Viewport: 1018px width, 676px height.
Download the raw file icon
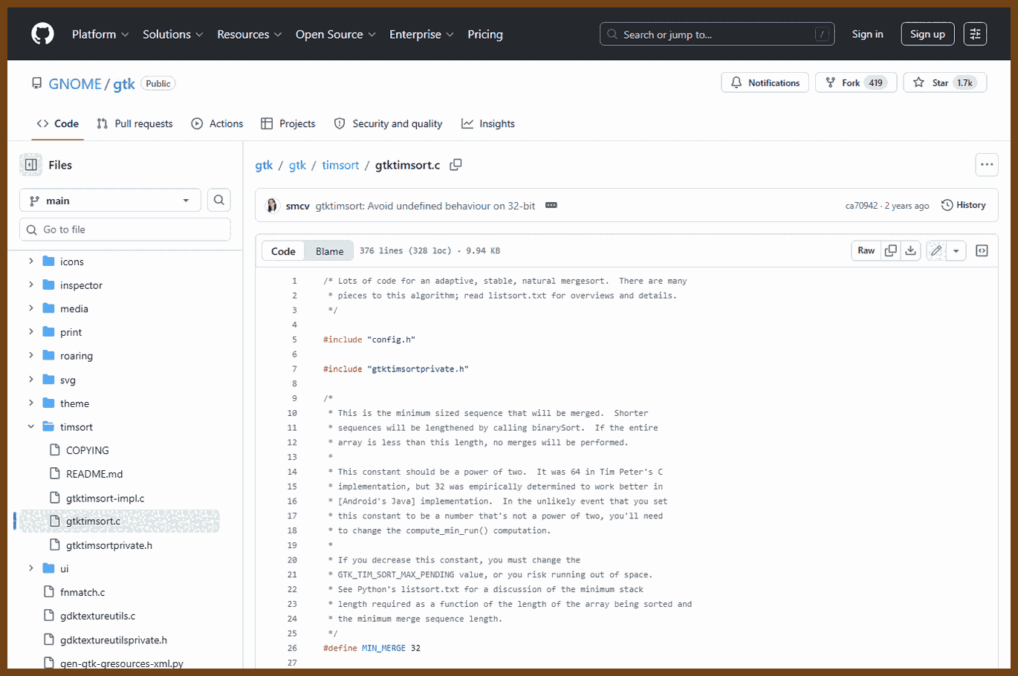coord(910,251)
